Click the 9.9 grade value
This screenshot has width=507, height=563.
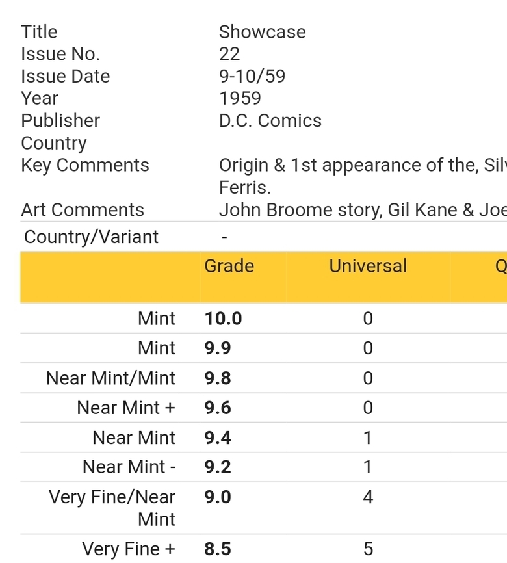218,348
